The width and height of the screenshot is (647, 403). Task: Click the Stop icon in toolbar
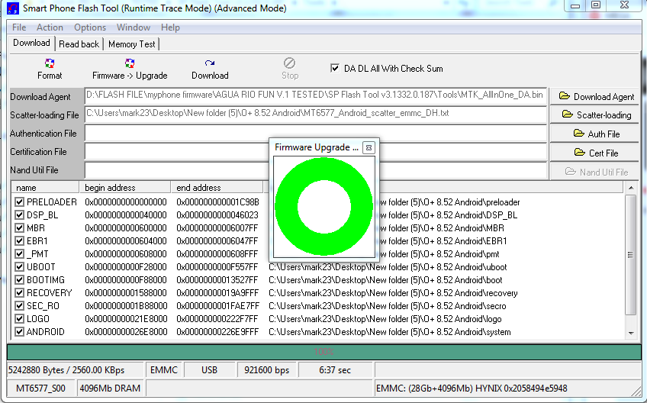coord(290,69)
